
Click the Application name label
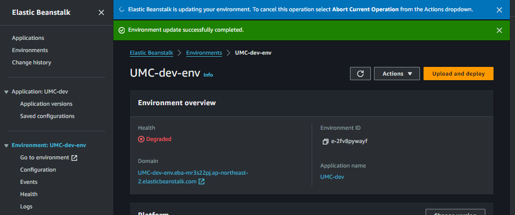pyautogui.click(x=343, y=166)
